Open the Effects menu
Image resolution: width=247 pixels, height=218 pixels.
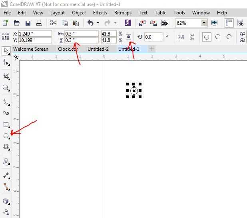tap(100, 13)
